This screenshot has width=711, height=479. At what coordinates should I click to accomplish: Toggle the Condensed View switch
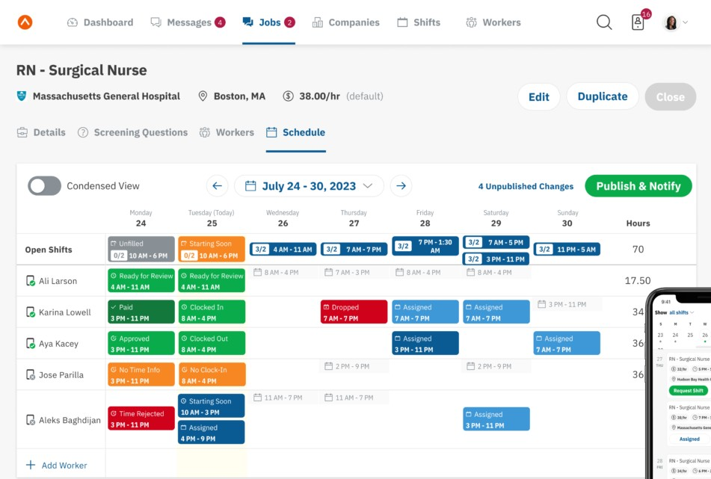[44, 186]
